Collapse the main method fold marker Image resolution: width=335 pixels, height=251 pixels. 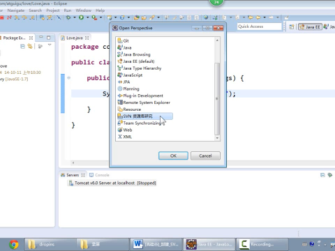[x=68, y=78]
